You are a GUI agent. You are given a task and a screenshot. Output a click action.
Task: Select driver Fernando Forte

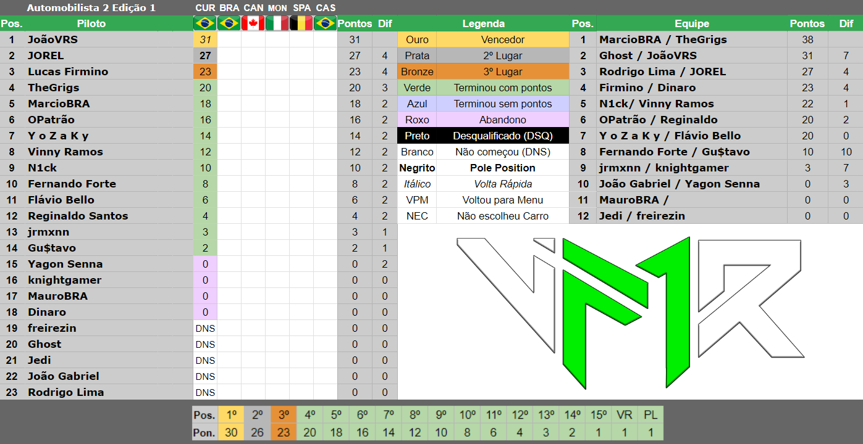(72, 184)
